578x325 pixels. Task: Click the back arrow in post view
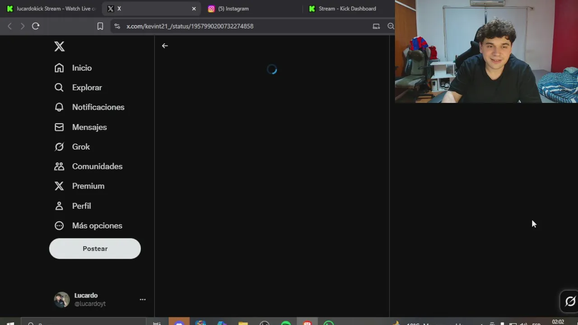[x=165, y=46]
